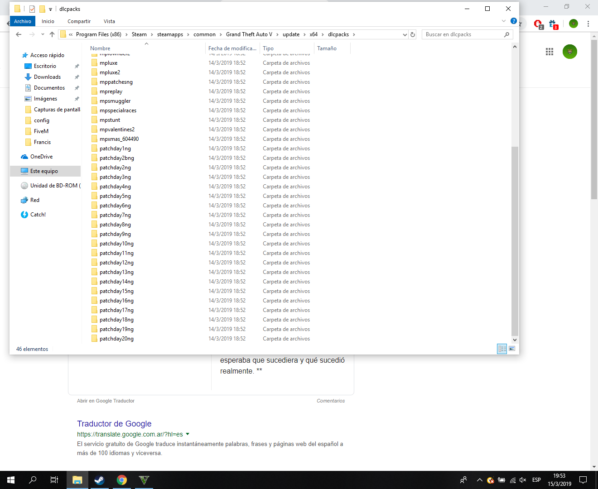Open the Google apps grid icon
Viewport: 598px width, 489px height.
pyautogui.click(x=550, y=52)
